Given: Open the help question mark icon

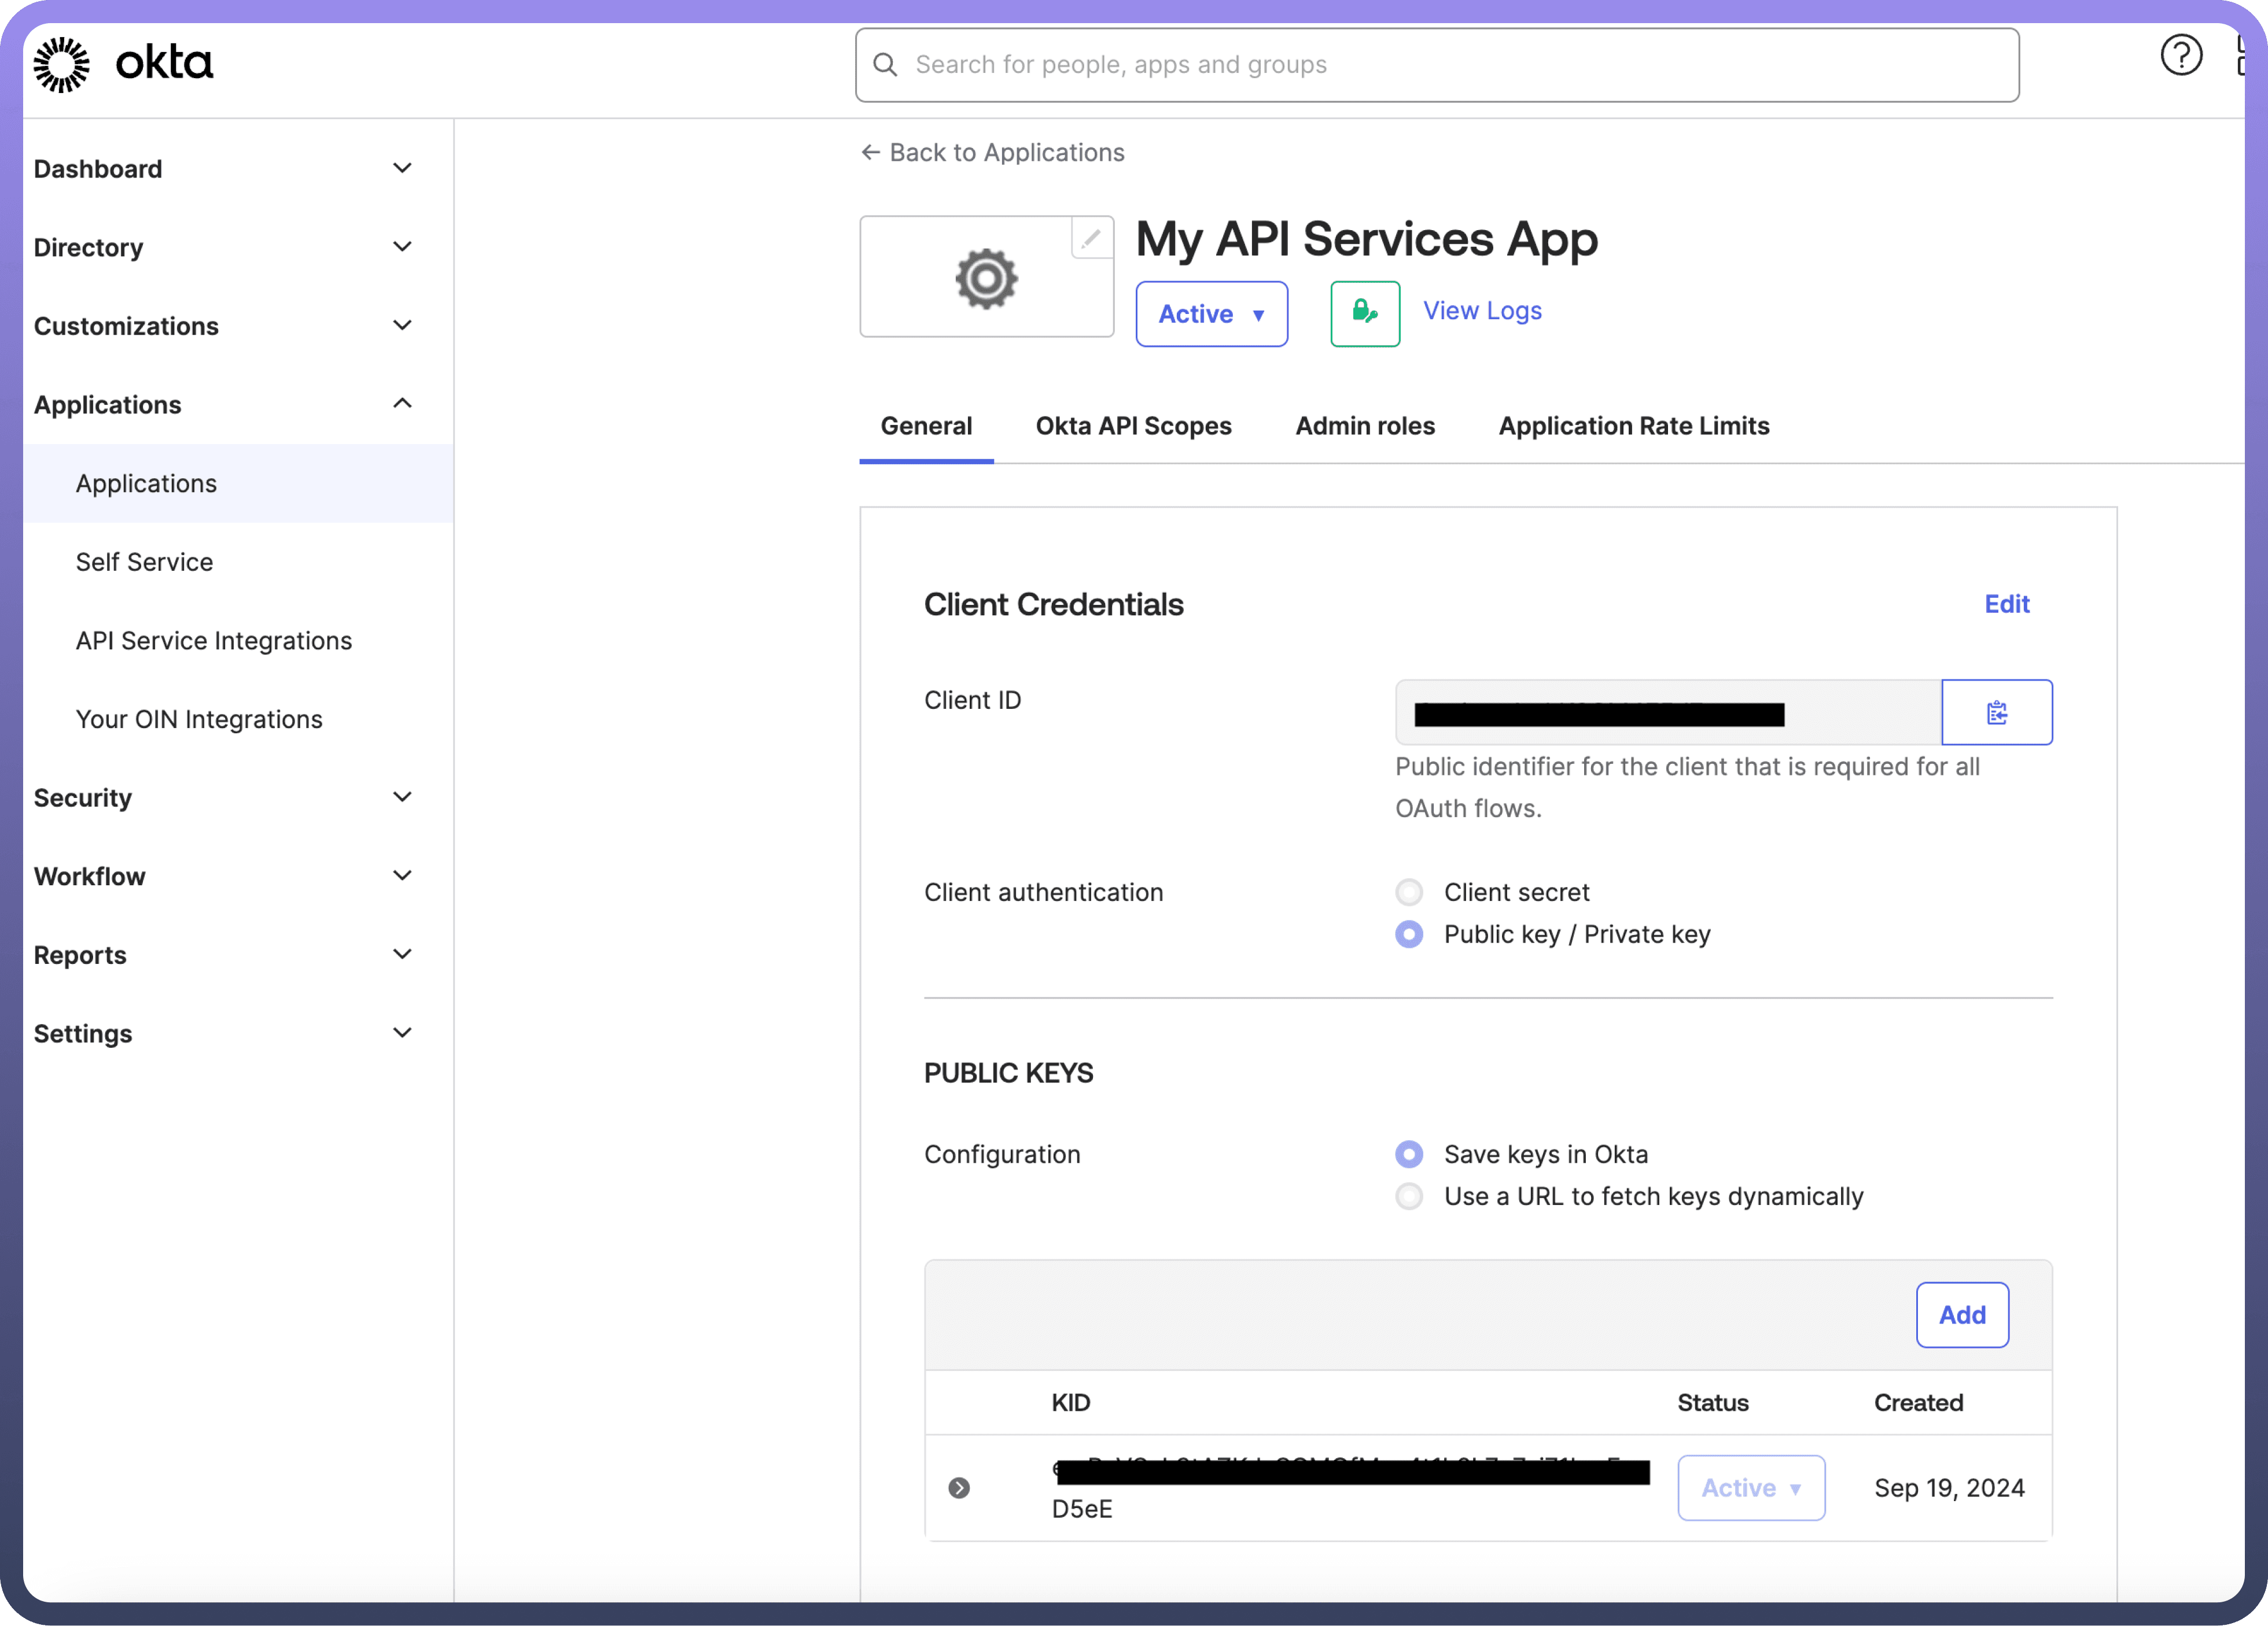Looking at the screenshot, I should [2181, 55].
